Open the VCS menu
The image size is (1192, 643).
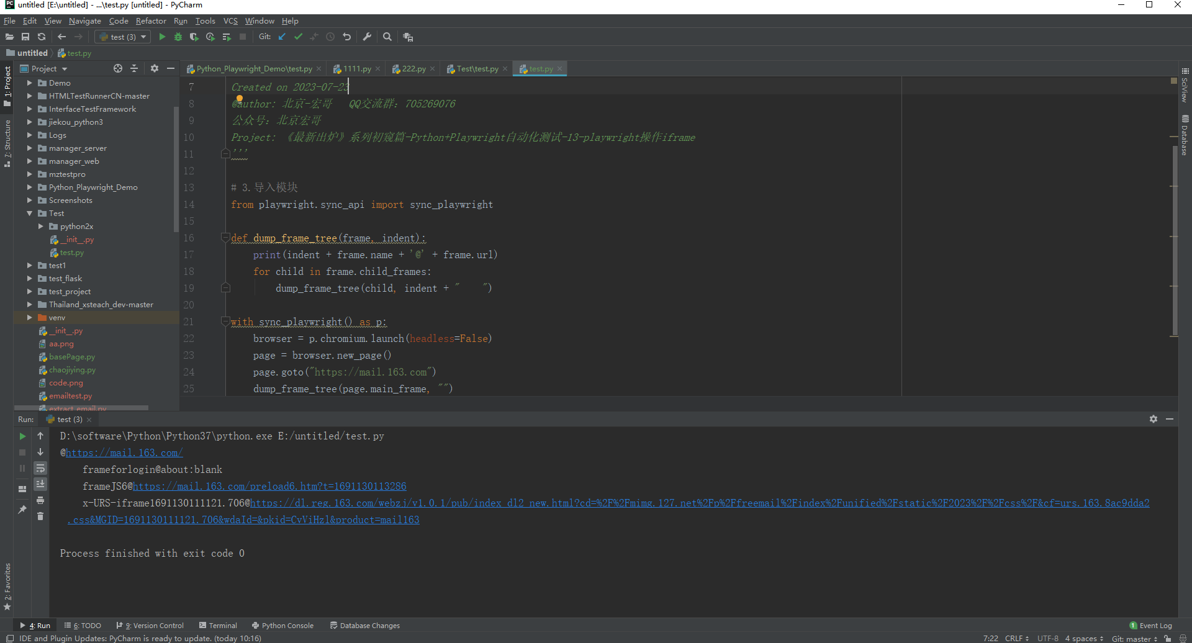230,20
